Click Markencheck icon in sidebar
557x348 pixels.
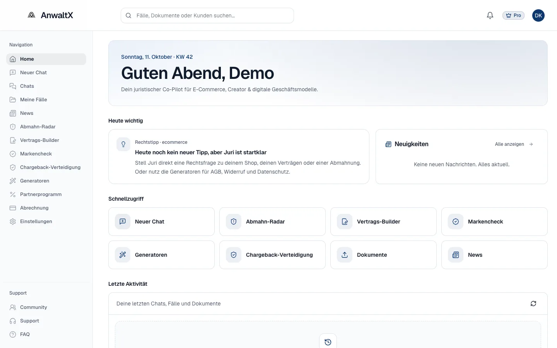click(x=13, y=154)
